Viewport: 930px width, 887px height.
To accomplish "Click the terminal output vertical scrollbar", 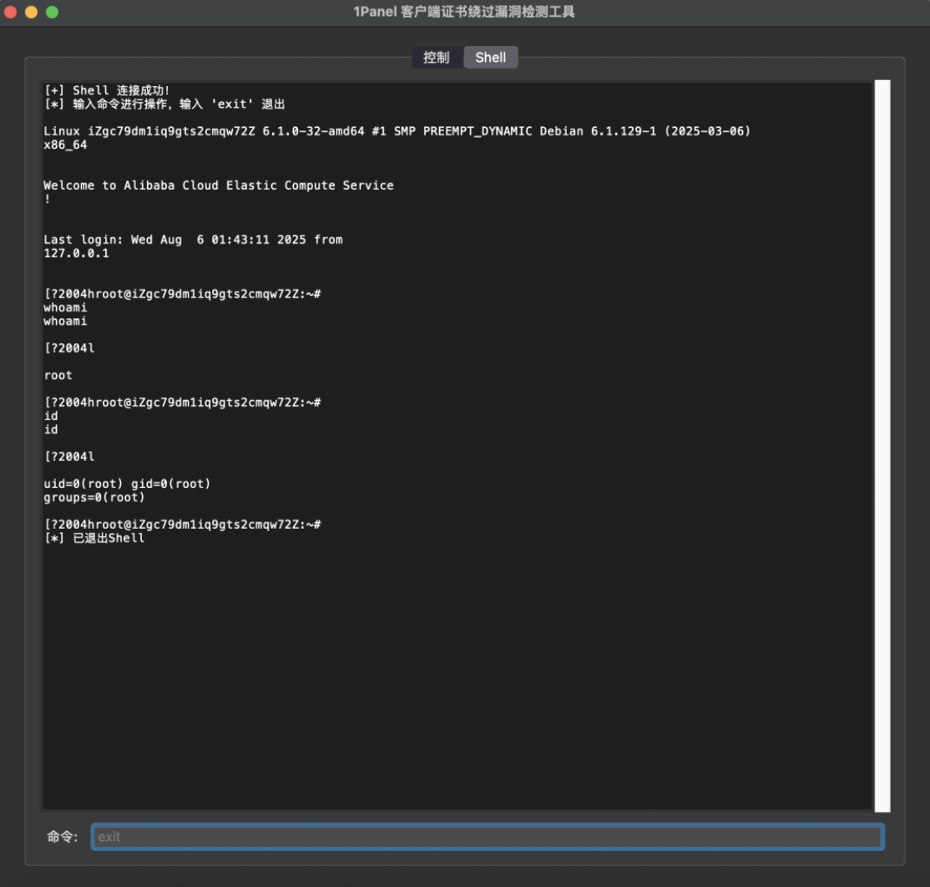I will click(882, 445).
